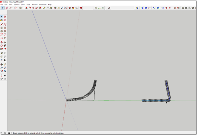Choose the Rotate tool in top toolbar
197x135 pixels.
point(37,8)
